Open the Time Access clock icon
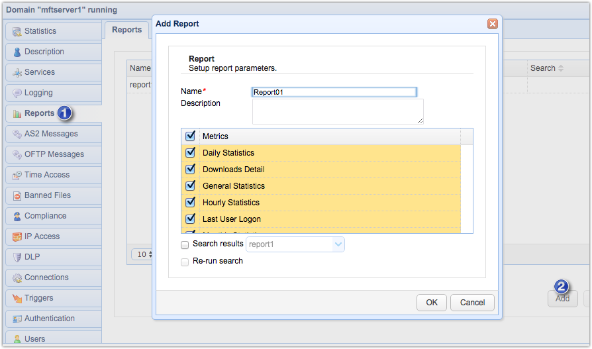 tap(17, 175)
